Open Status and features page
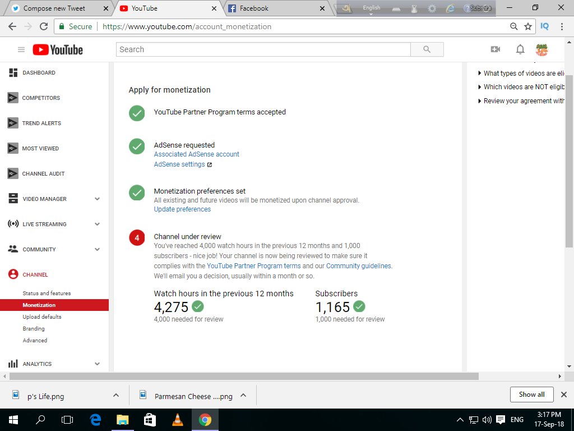Image resolution: width=574 pixels, height=431 pixels. pyautogui.click(x=47, y=293)
